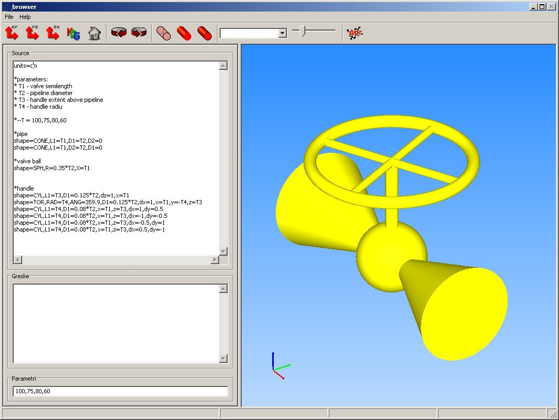Reset view with the Home icon
Viewport: 559px width, 420px height.
94,33
